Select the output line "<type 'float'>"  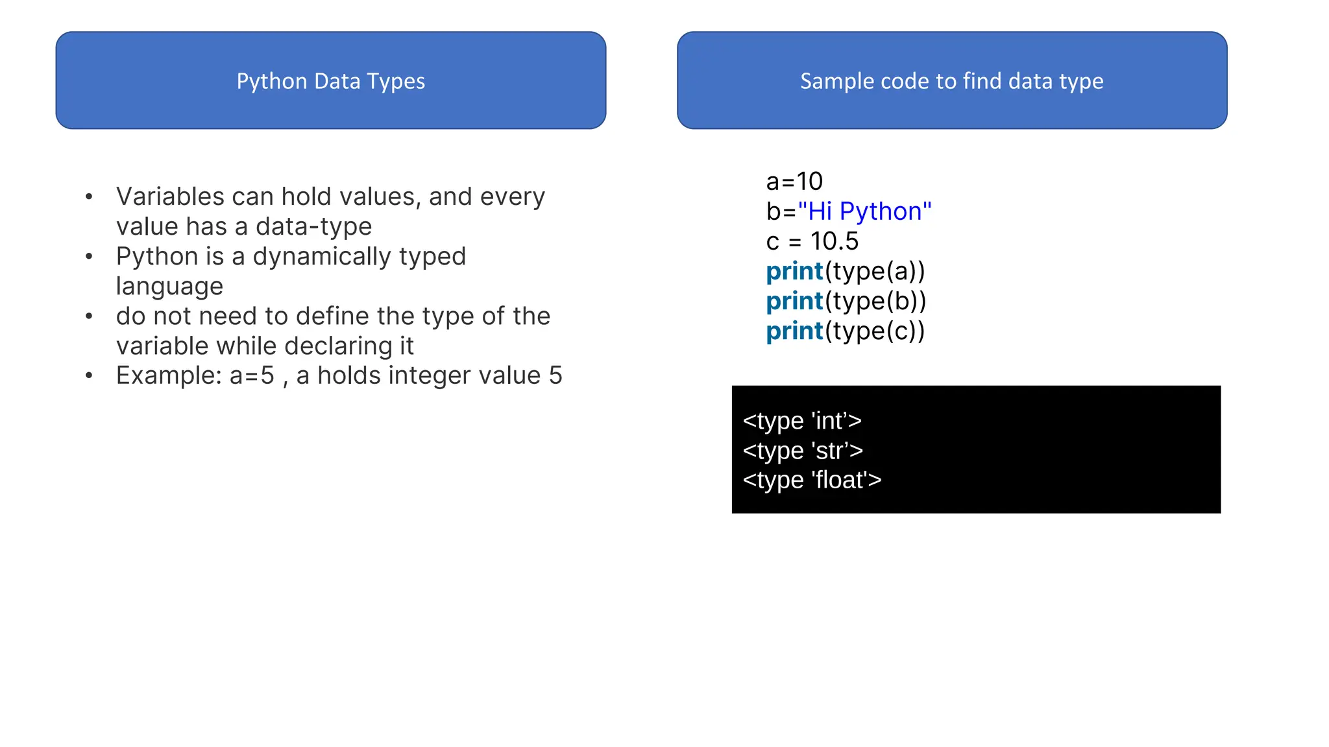click(x=812, y=480)
